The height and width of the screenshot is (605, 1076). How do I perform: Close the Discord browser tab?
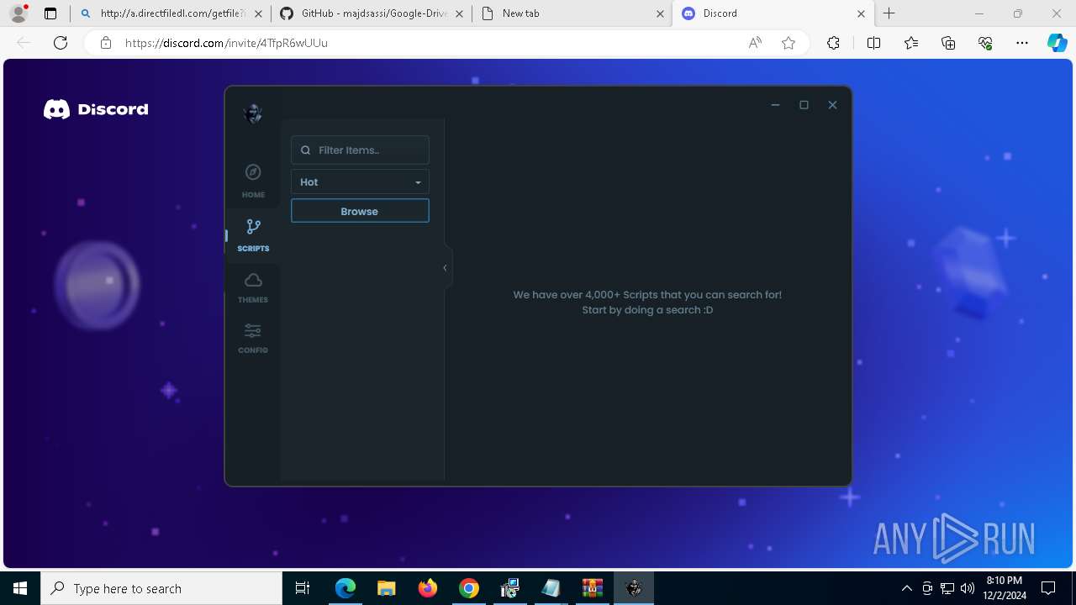click(861, 13)
